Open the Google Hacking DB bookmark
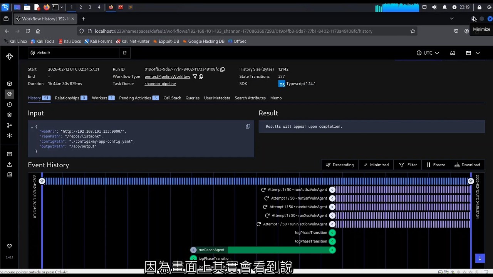 point(203,41)
